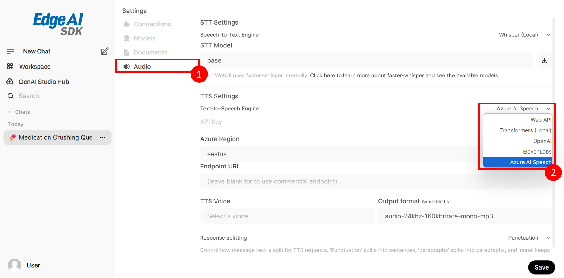
Task: Choose the OpenAI engine option
Action: click(542, 141)
